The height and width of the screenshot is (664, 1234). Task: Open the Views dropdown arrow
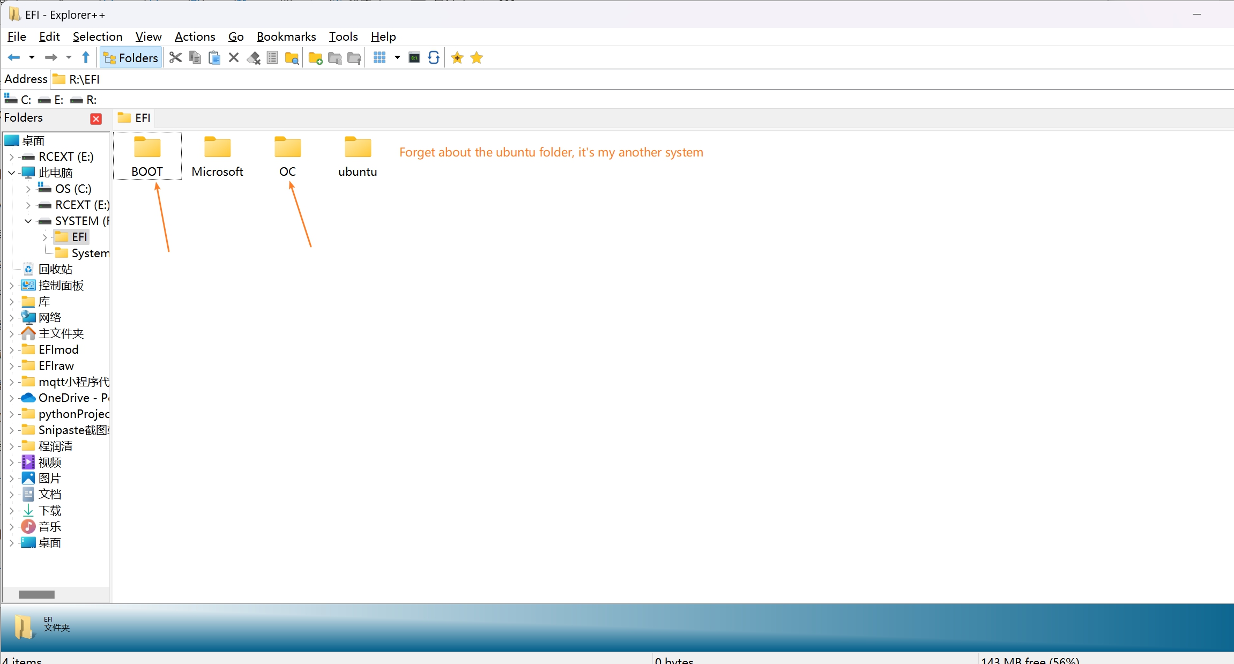pos(397,57)
